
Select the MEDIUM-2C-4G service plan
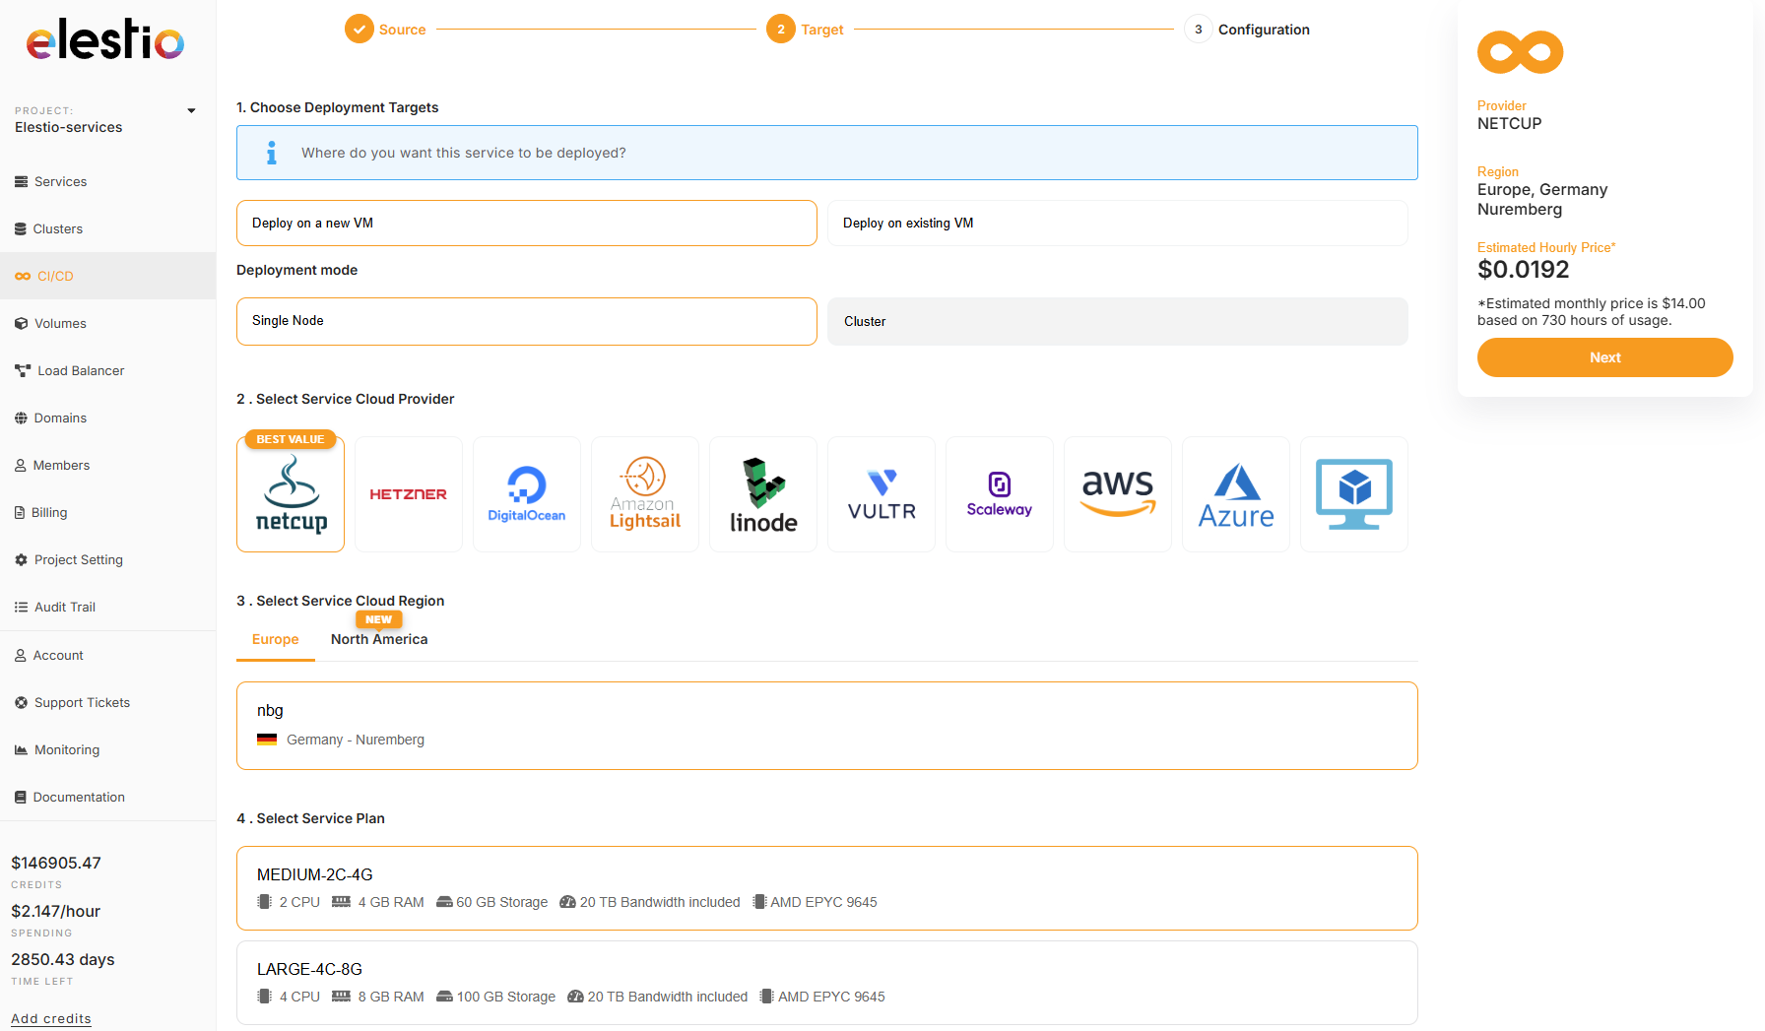click(x=826, y=888)
